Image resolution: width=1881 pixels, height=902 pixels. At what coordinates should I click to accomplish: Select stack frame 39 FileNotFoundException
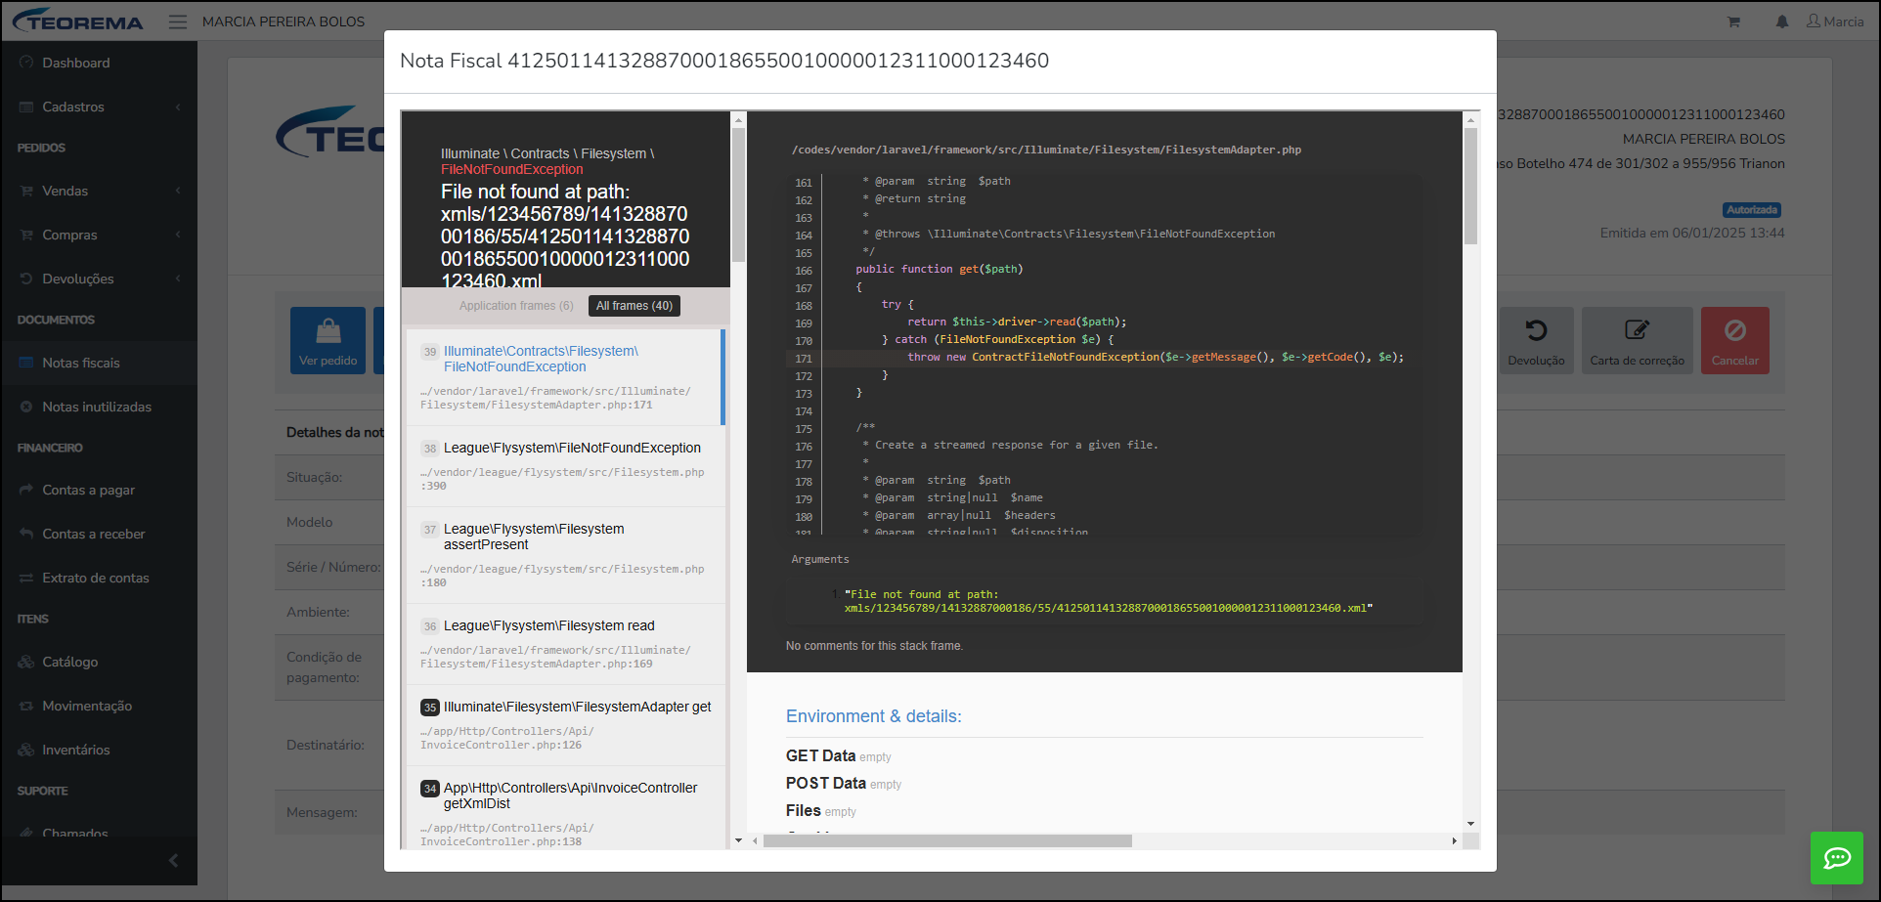click(x=565, y=377)
